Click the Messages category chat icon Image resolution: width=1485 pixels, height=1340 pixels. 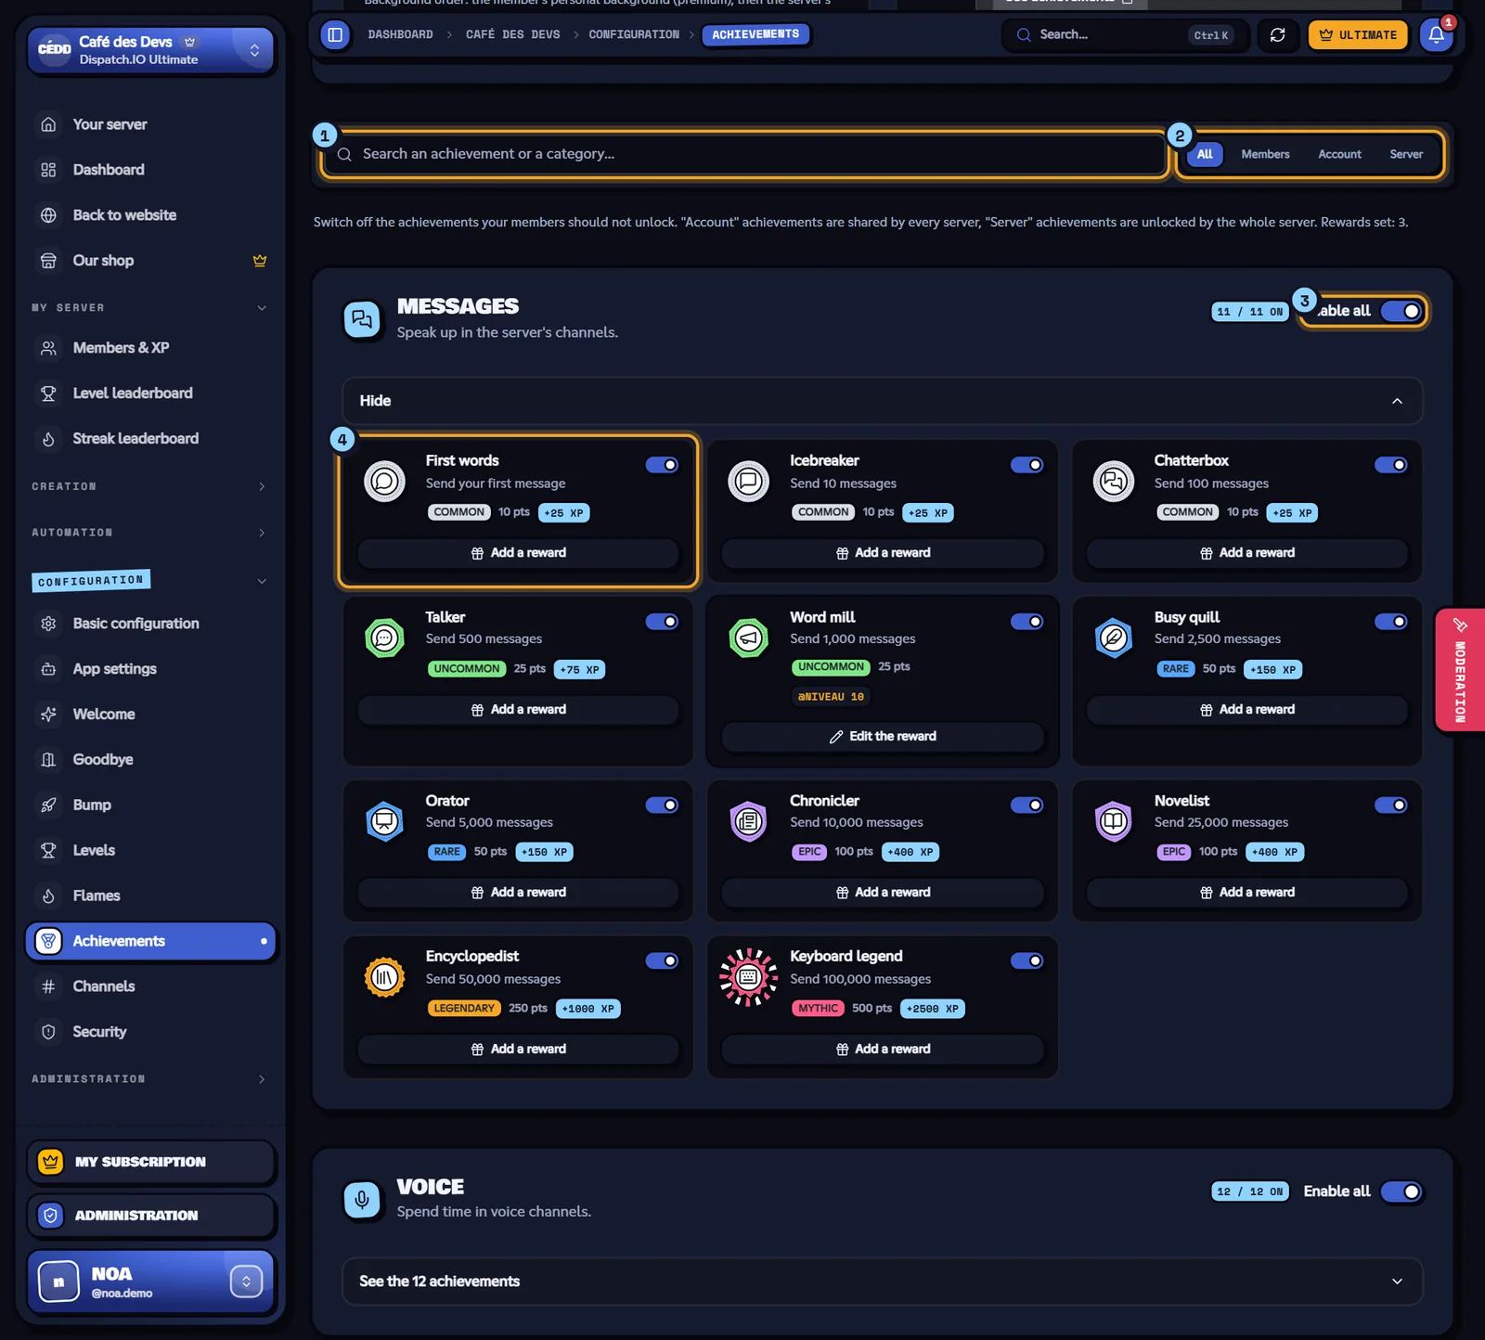362,320
